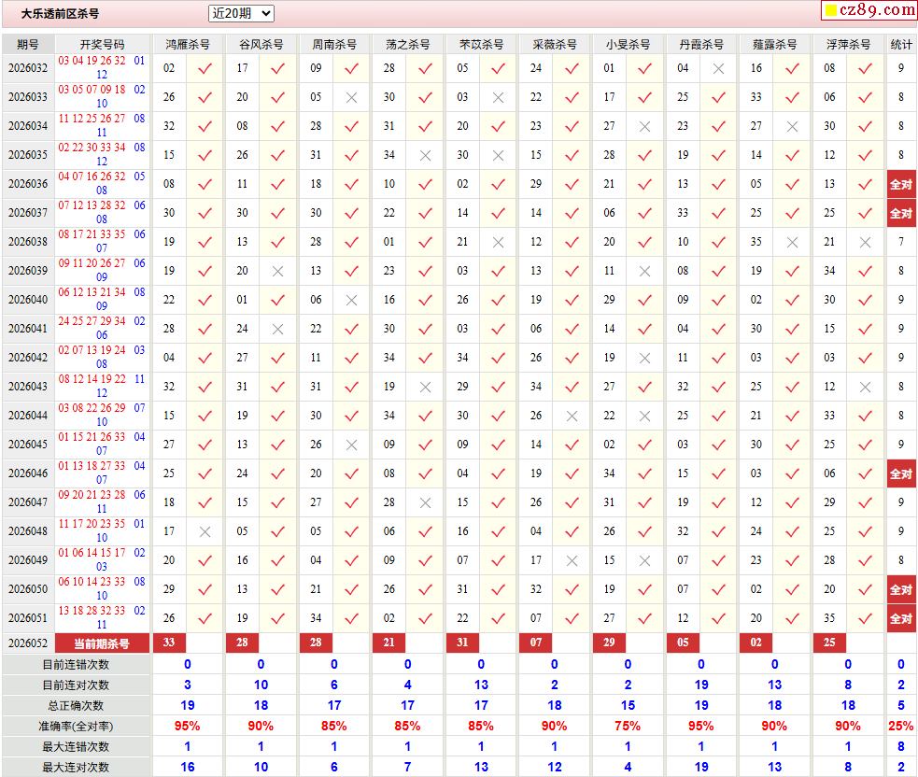The width and height of the screenshot is (918, 777).
Task: Click the X mark for 采薇杀号 row 2026044
Action: [x=572, y=416]
